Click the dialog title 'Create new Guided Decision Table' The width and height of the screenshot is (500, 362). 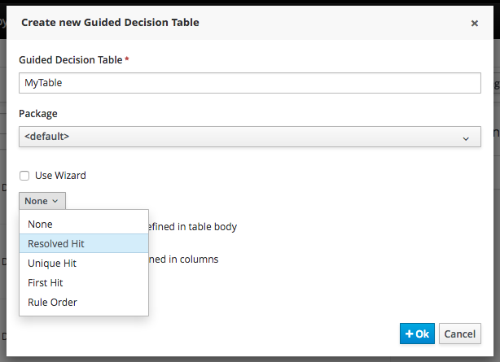point(110,23)
